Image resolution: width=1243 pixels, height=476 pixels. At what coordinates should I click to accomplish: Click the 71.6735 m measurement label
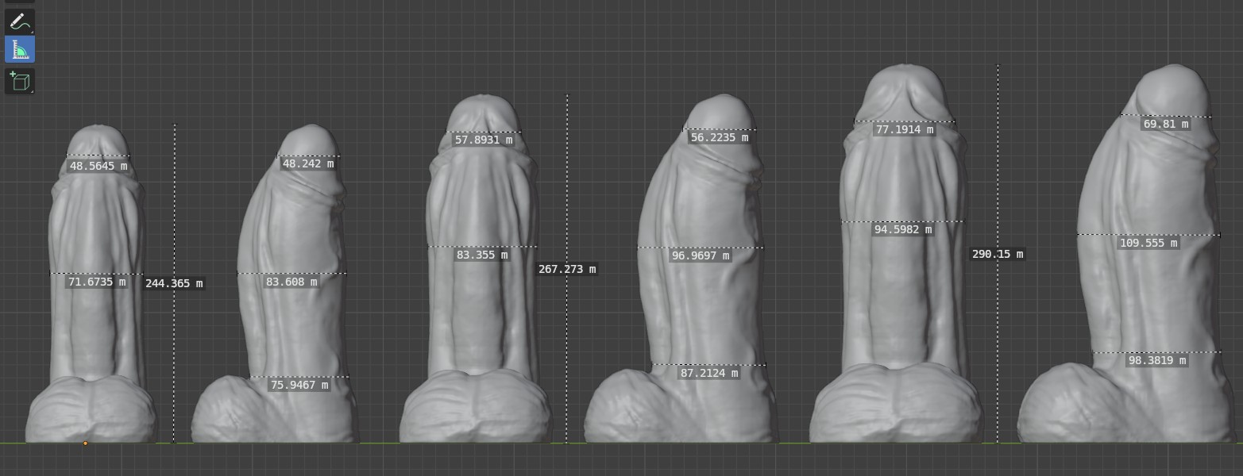point(97,282)
